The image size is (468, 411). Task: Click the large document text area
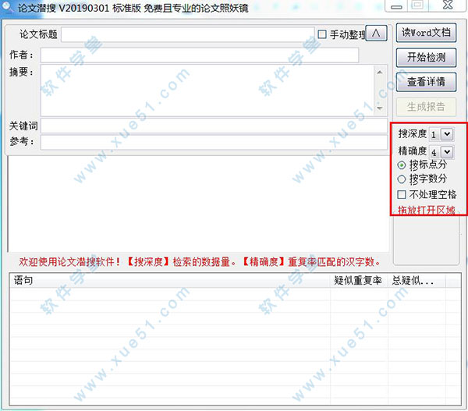(x=198, y=204)
